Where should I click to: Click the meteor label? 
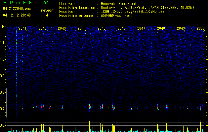pyautogui.click(x=47, y=10)
